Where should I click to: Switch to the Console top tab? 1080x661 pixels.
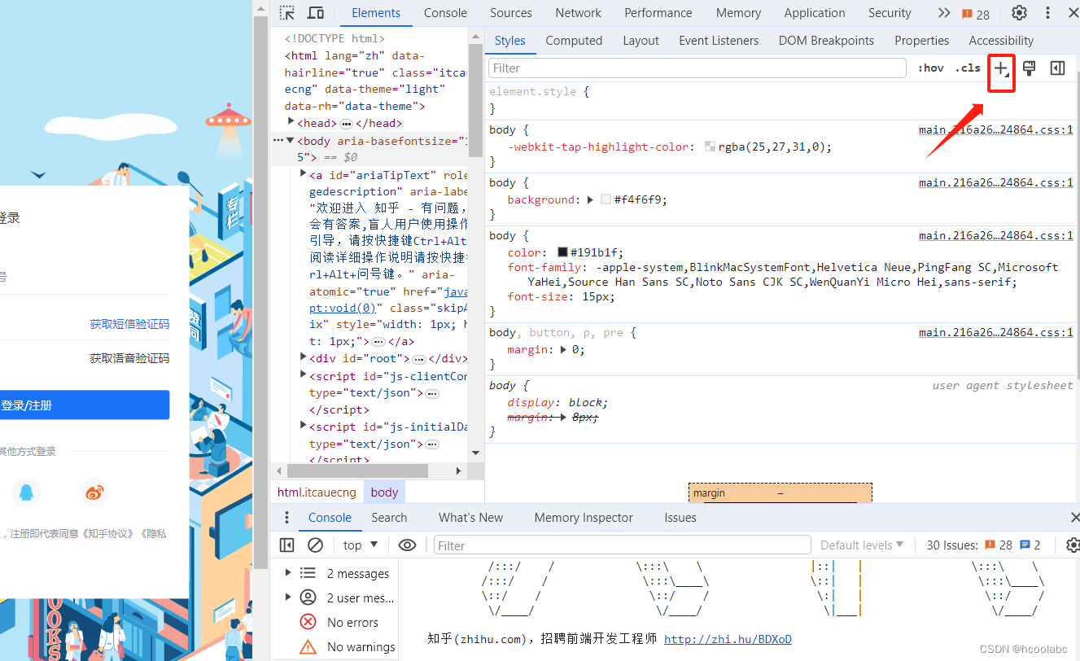(x=445, y=13)
